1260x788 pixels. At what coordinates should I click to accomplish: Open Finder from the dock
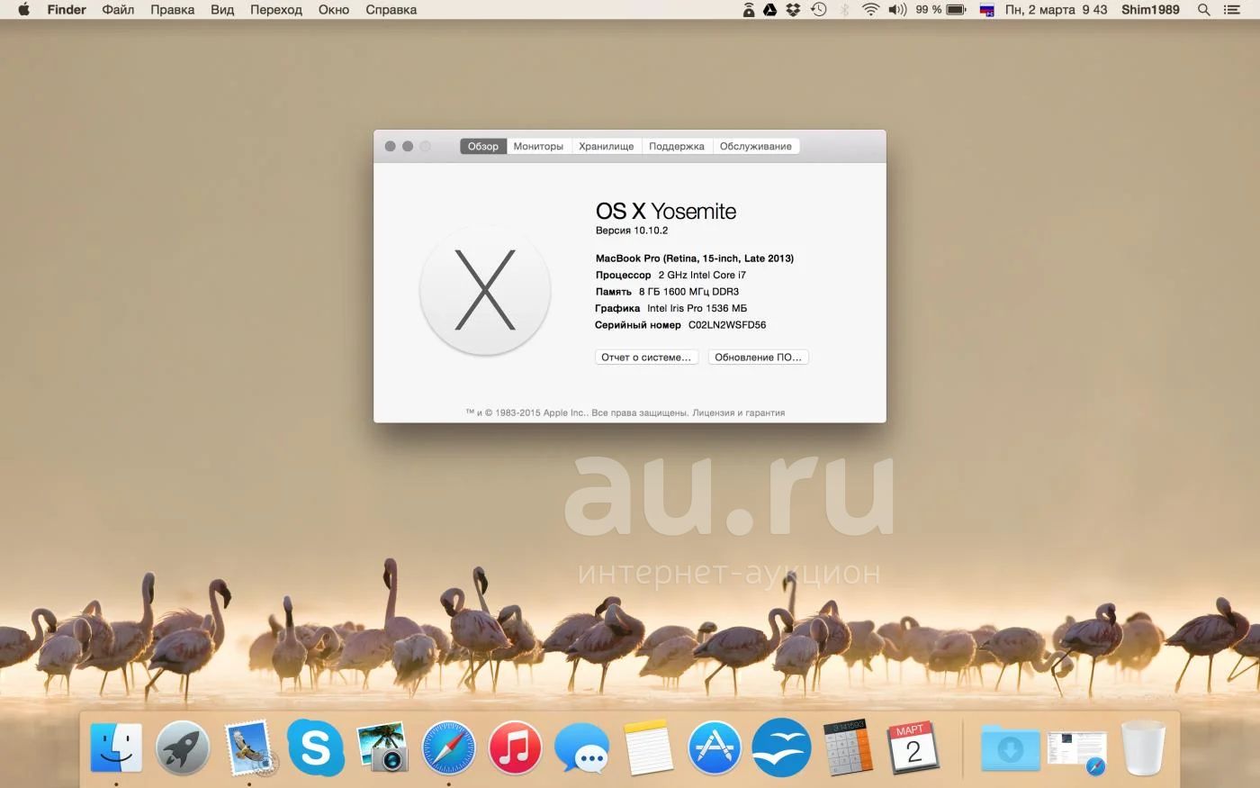pos(116,747)
